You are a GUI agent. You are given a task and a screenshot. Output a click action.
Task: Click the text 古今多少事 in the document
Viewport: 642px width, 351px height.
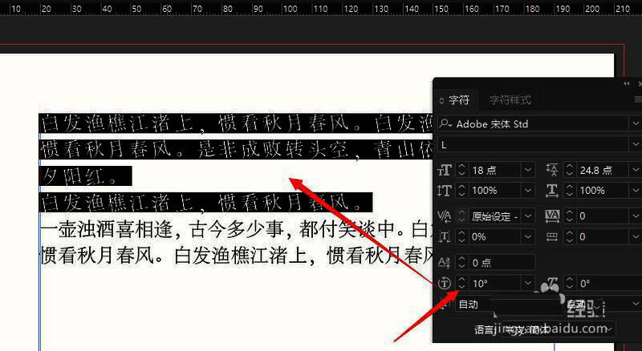237,229
